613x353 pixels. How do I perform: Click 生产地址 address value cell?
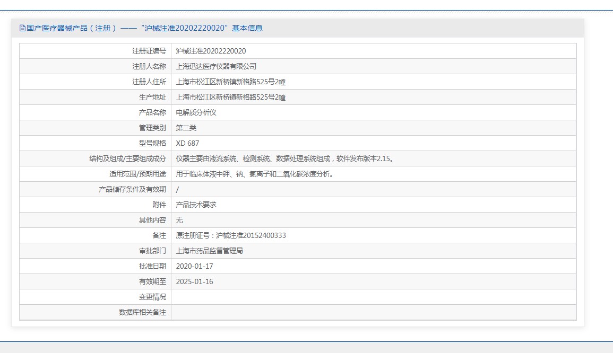pos(373,97)
